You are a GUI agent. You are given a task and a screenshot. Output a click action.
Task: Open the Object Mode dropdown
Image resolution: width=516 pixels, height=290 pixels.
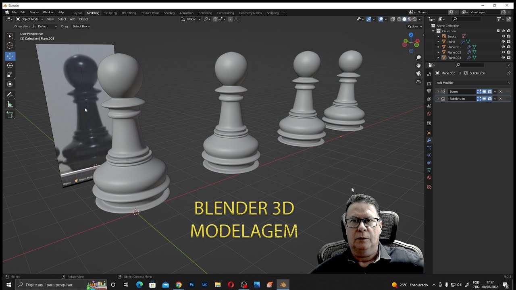click(29, 19)
